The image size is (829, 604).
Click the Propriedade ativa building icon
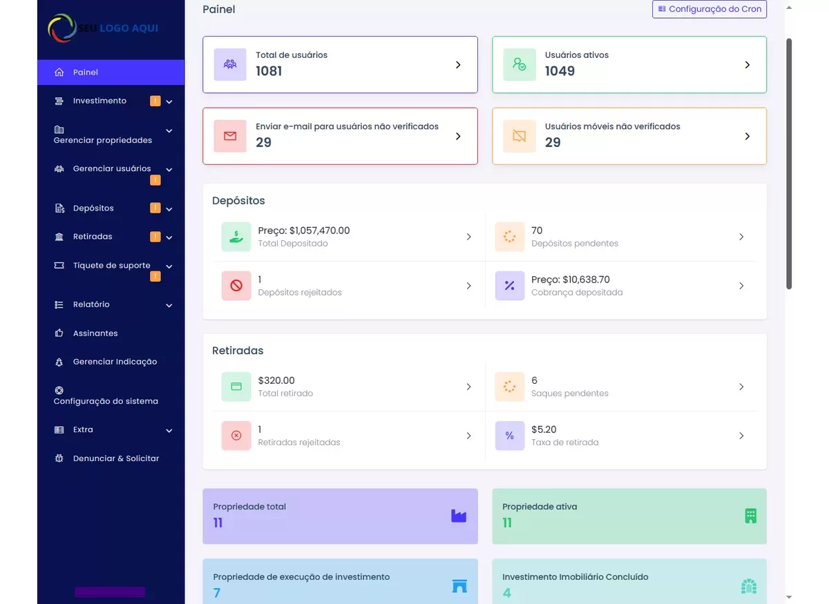pos(750,516)
